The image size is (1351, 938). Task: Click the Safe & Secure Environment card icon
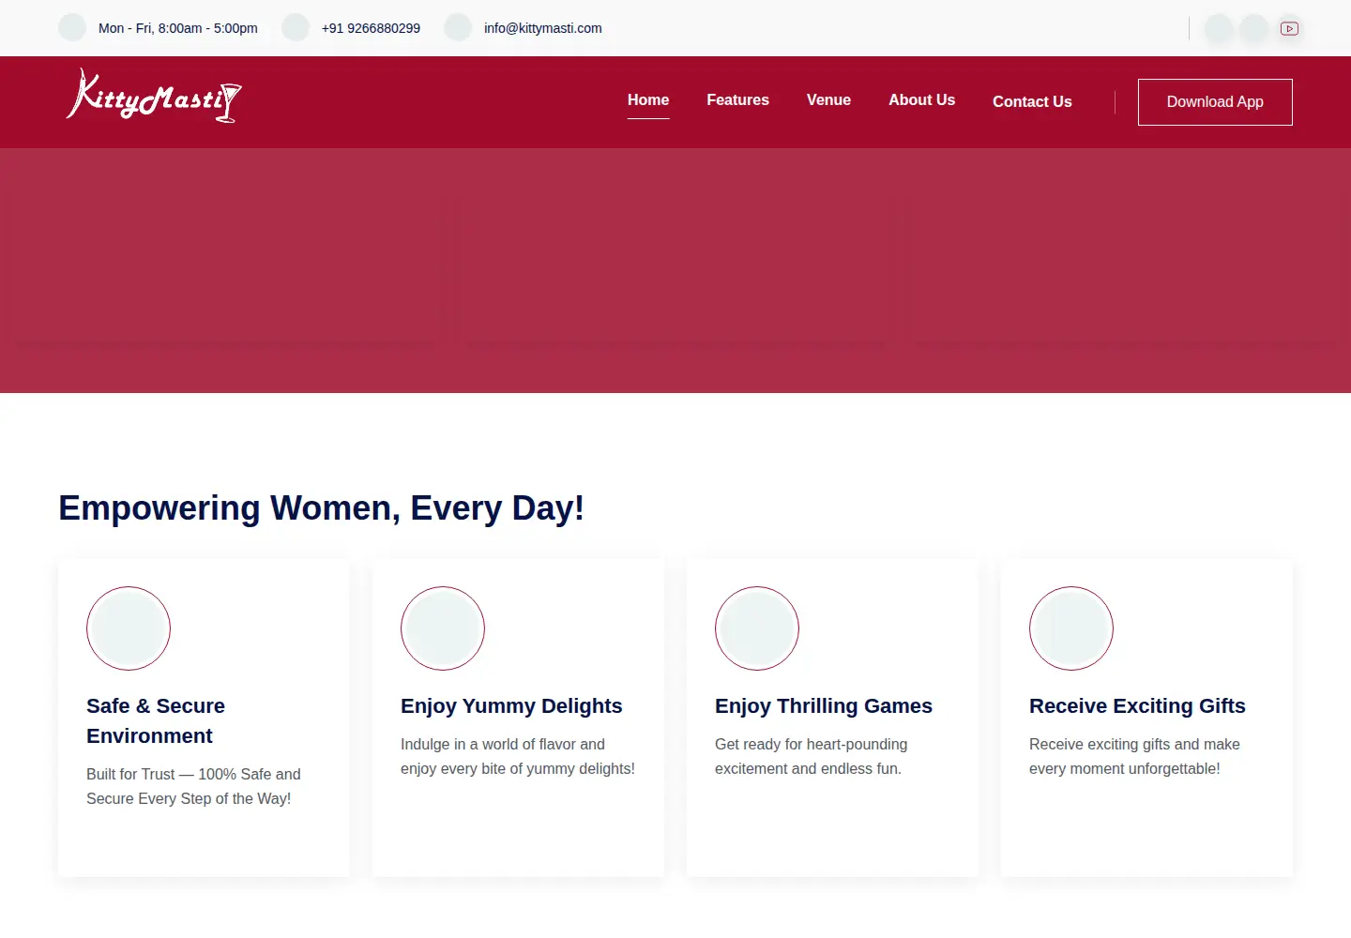pyautogui.click(x=129, y=628)
